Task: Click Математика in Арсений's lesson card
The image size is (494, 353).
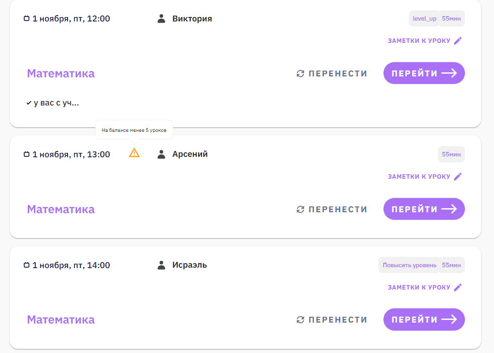Action: point(61,209)
